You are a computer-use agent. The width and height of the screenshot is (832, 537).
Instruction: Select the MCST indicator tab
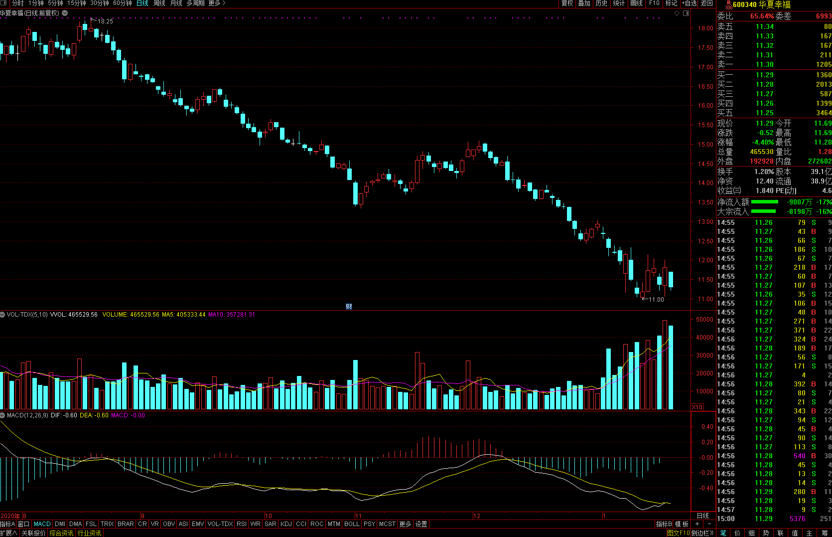point(387,524)
